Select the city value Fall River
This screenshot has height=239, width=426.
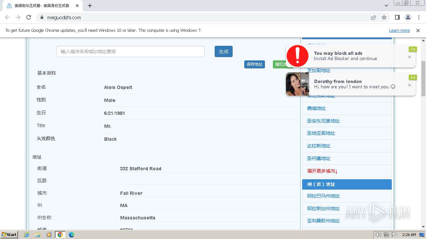pyautogui.click(x=131, y=193)
